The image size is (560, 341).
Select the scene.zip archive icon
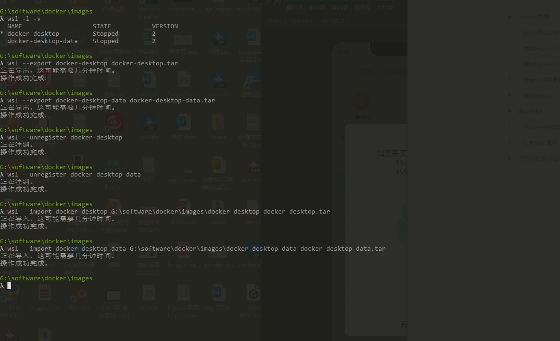218,83
